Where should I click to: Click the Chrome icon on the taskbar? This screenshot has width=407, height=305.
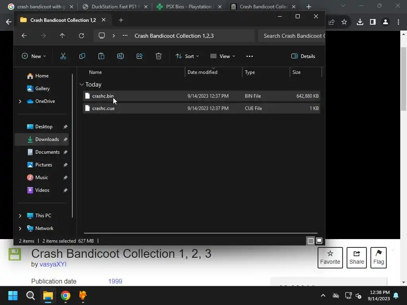66,295
